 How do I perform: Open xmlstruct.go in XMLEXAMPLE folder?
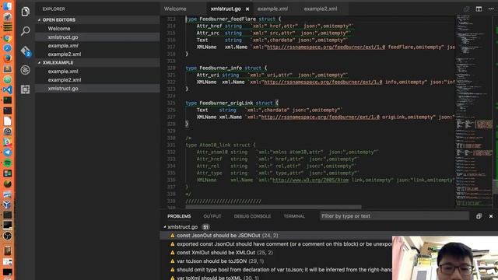(97, 89)
